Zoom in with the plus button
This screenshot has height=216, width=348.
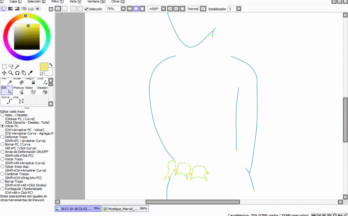136,9
